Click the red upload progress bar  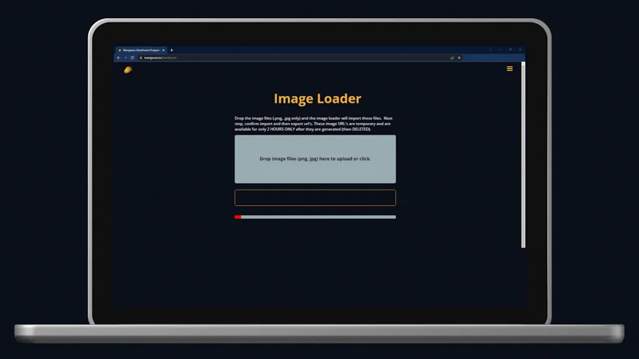click(238, 217)
